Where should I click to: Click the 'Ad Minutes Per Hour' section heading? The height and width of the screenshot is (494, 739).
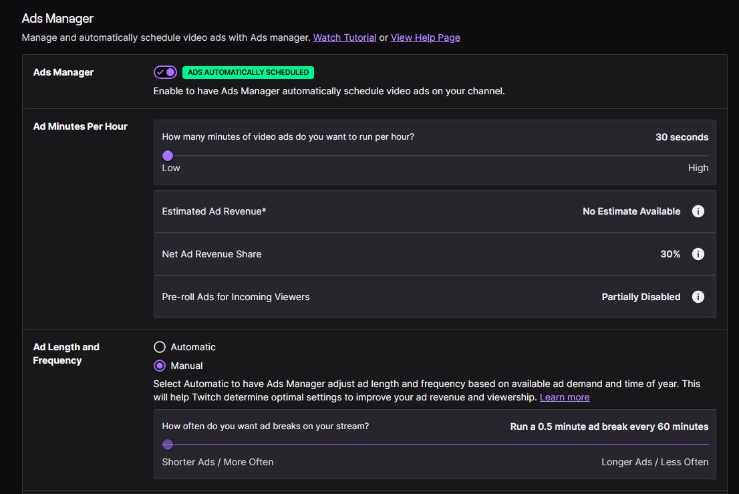coord(80,126)
